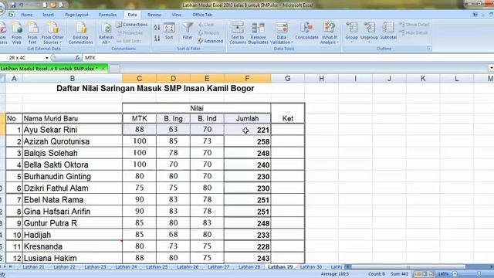Click the Text to Columns icon
This screenshot has width=494, height=278.
point(238,32)
